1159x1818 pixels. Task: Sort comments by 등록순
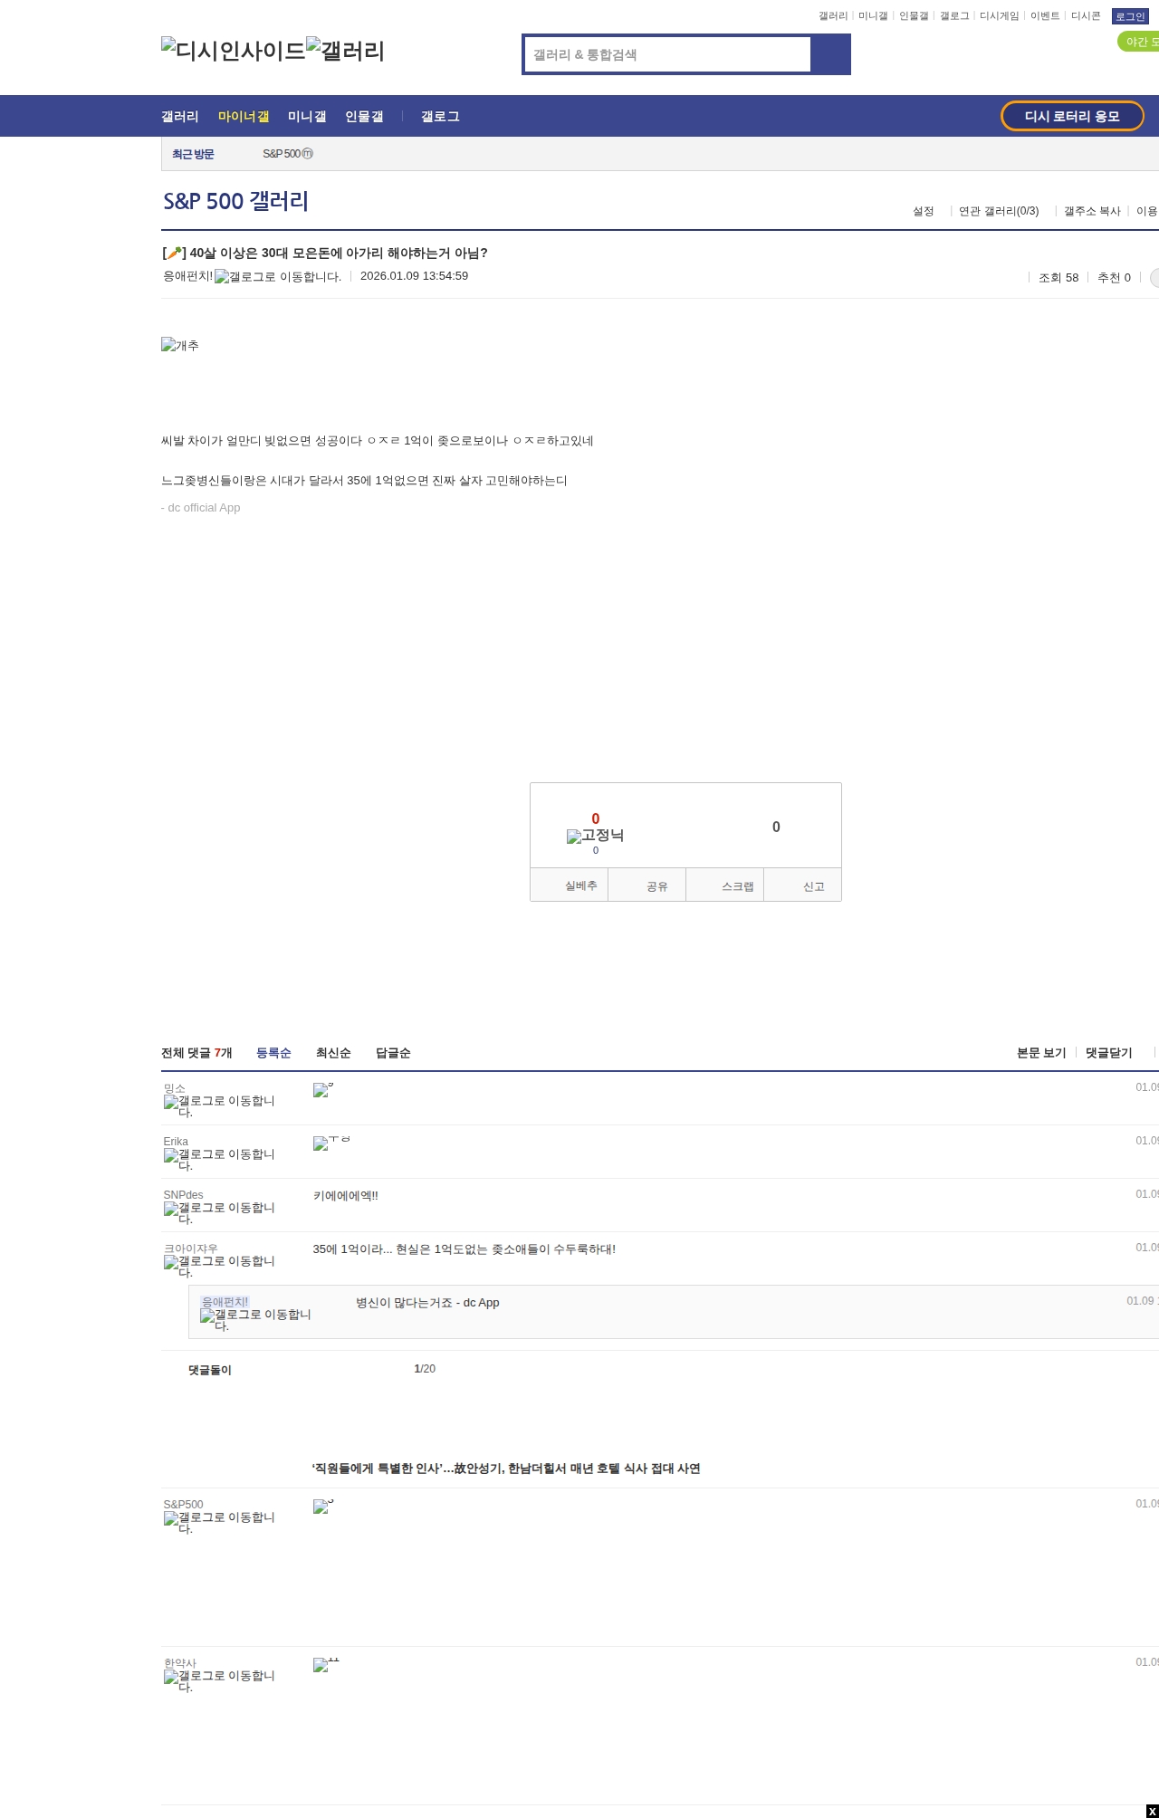point(273,1053)
